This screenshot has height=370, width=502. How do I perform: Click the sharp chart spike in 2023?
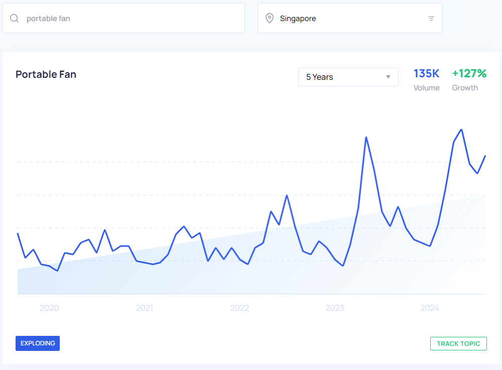[366, 138]
